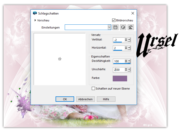
Task: Open Hilfe for the drop shadow dialog
Action: click(x=106, y=99)
